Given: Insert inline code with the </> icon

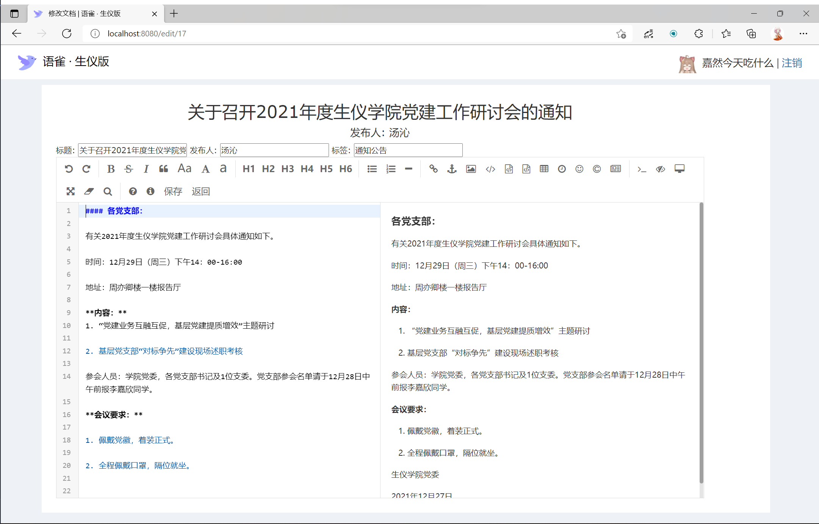Looking at the screenshot, I should (x=490, y=169).
